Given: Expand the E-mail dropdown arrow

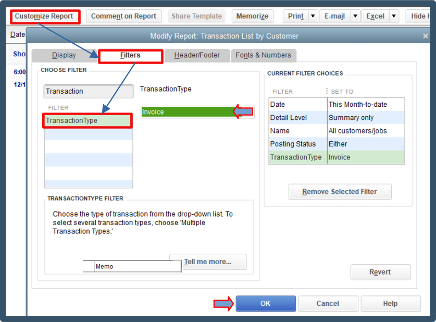Looking at the screenshot, I should 355,16.
